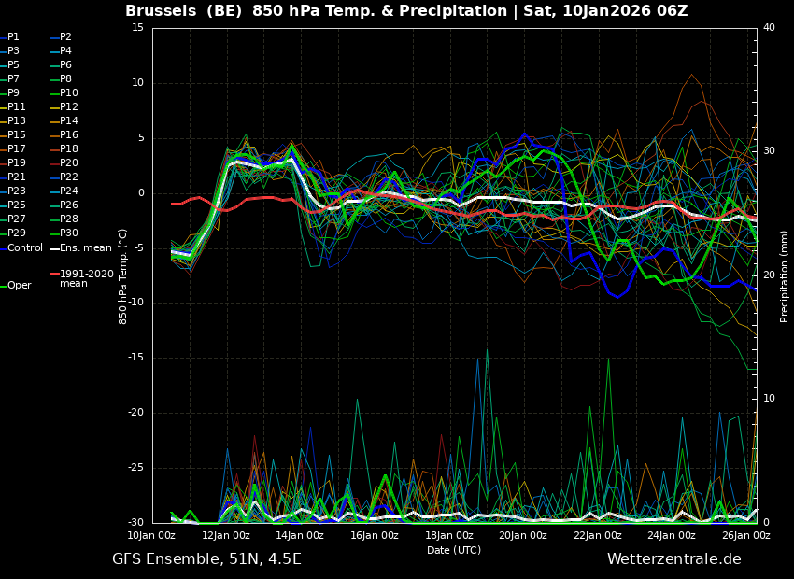This screenshot has height=579, width=794.
Task: Click the Precipitation (mm) axis label
Action: [785, 275]
